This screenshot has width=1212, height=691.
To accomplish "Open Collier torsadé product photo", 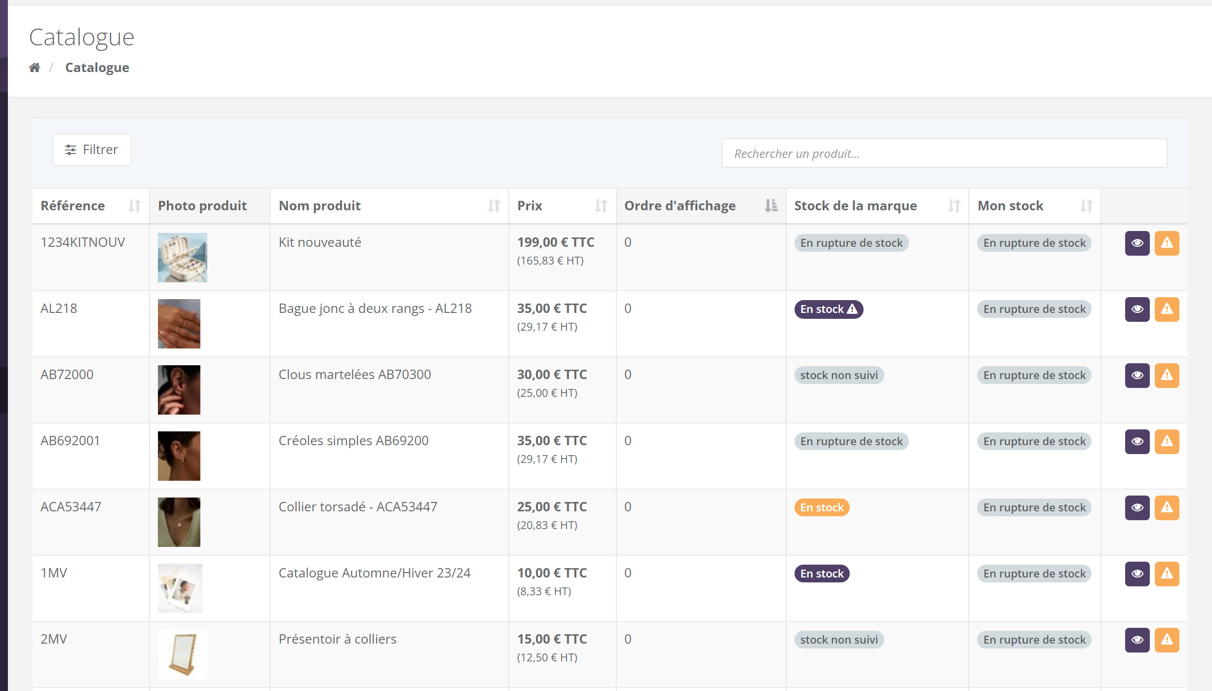I will 179,522.
